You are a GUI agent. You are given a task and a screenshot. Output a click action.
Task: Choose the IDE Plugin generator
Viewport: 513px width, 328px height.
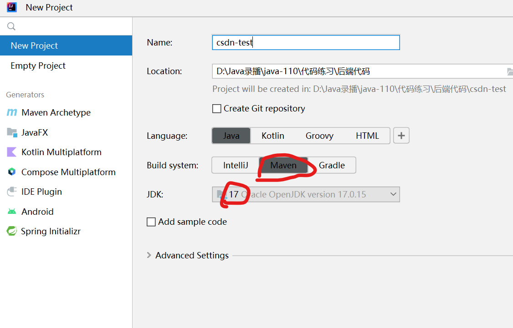point(66,192)
